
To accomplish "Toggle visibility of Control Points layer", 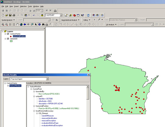I will click(8, 34).
